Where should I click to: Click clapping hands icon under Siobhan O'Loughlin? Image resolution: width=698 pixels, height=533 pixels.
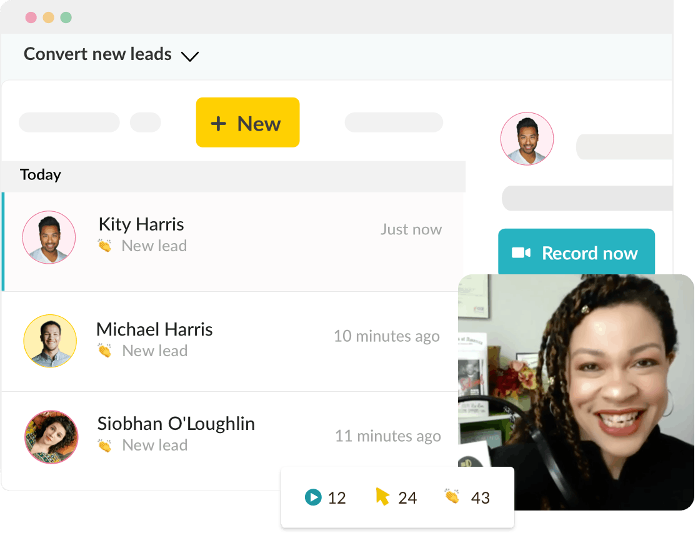click(105, 446)
